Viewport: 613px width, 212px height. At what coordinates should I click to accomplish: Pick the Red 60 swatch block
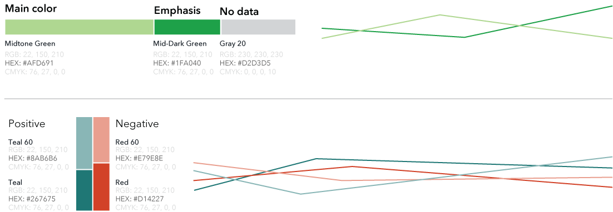point(101,139)
